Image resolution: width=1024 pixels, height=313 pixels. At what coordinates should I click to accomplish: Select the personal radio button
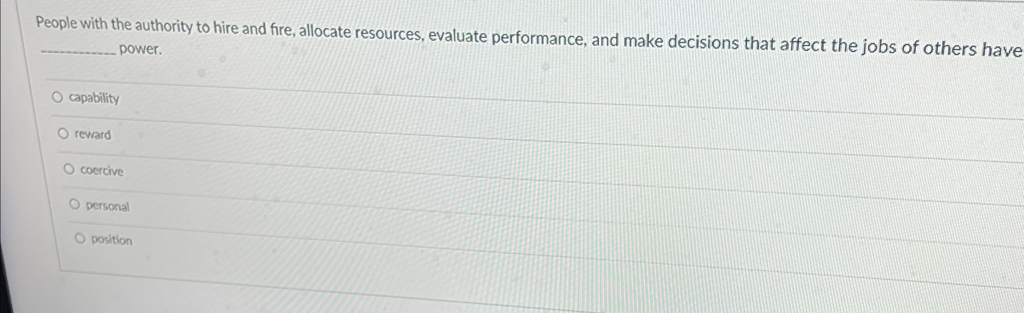(x=75, y=204)
